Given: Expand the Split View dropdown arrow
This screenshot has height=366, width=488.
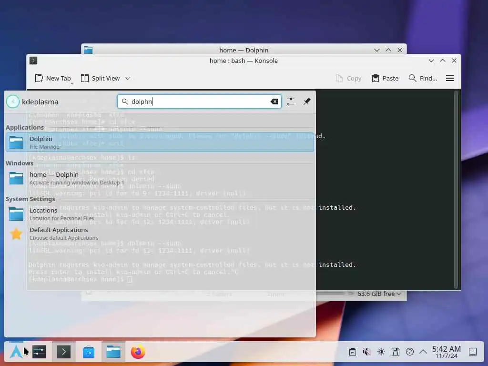Looking at the screenshot, I should pyautogui.click(x=128, y=79).
